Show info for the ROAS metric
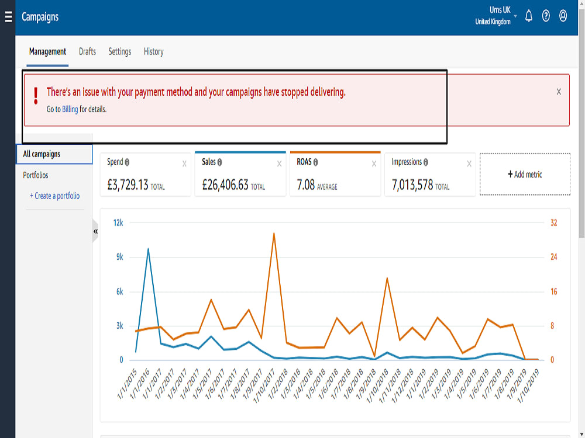Viewport: 585px width, 438px height. coord(316,162)
